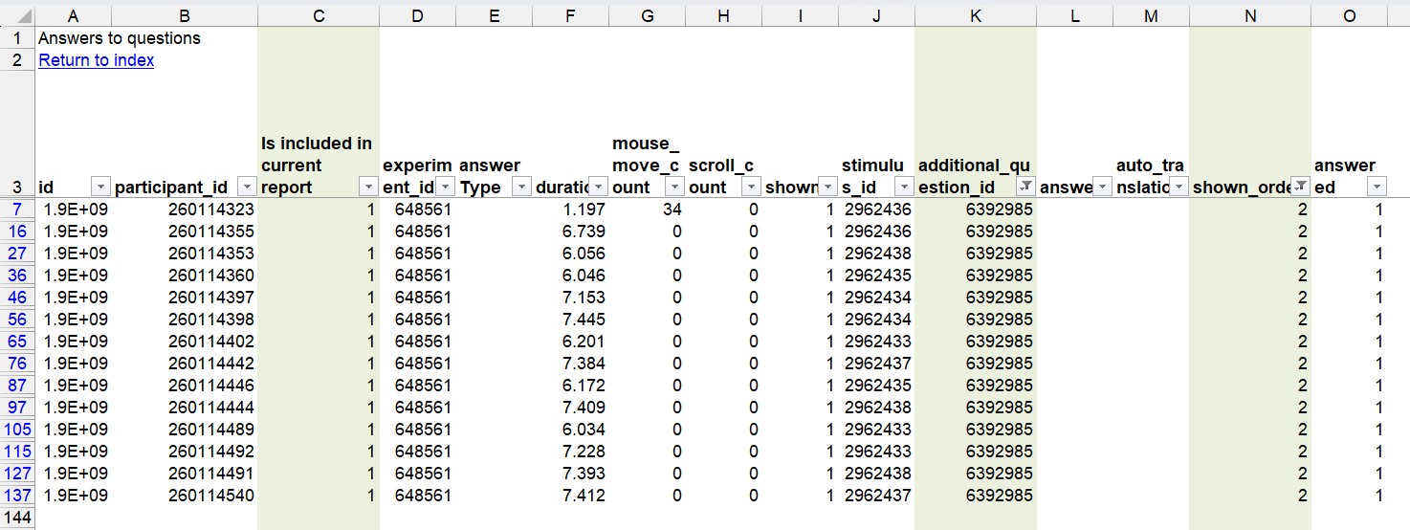Viewport: 1410px width, 530px height.
Task: Open the 'Is included in current report' filter dropdown
Action: (368, 187)
